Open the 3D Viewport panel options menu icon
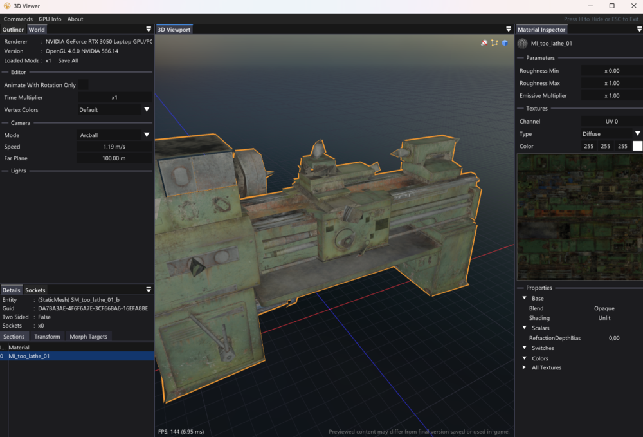 [509, 30]
